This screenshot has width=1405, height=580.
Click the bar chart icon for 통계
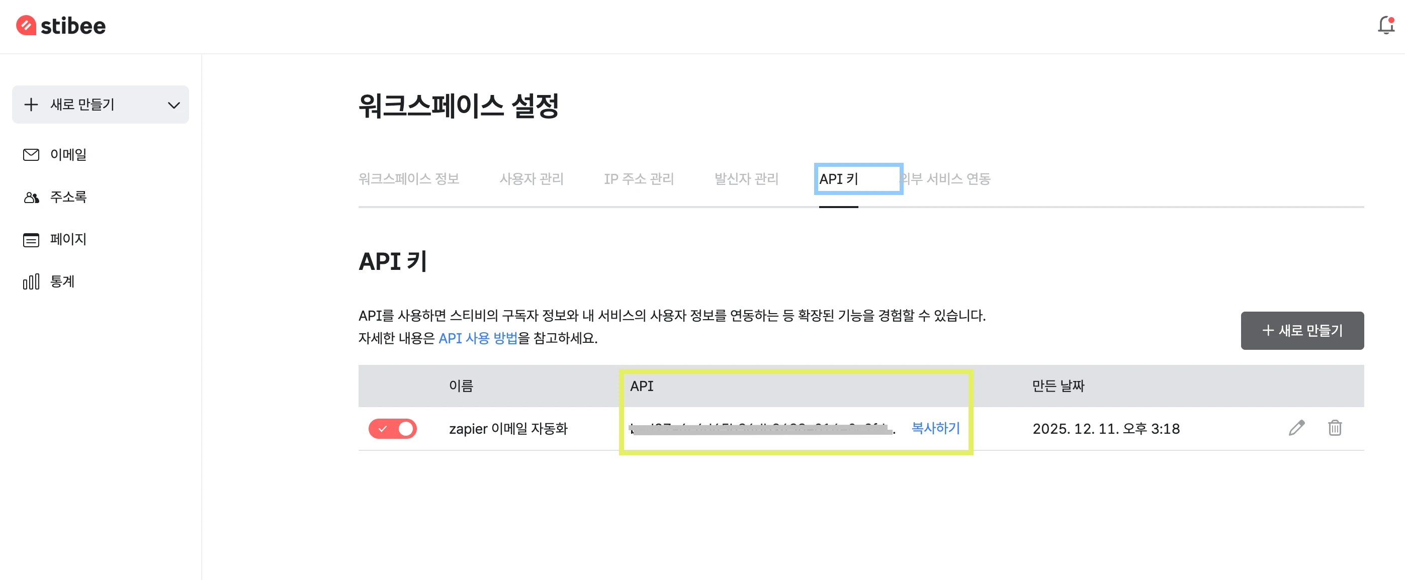point(31,282)
